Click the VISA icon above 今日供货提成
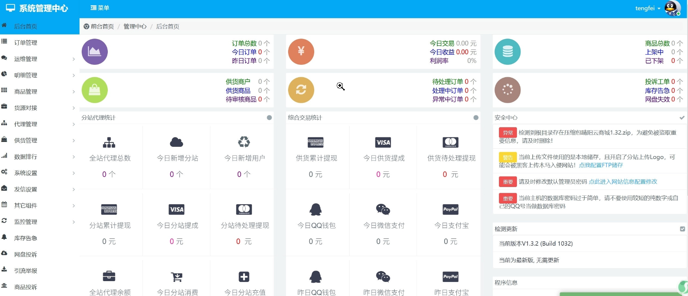This screenshot has height=296, width=688. [x=383, y=142]
